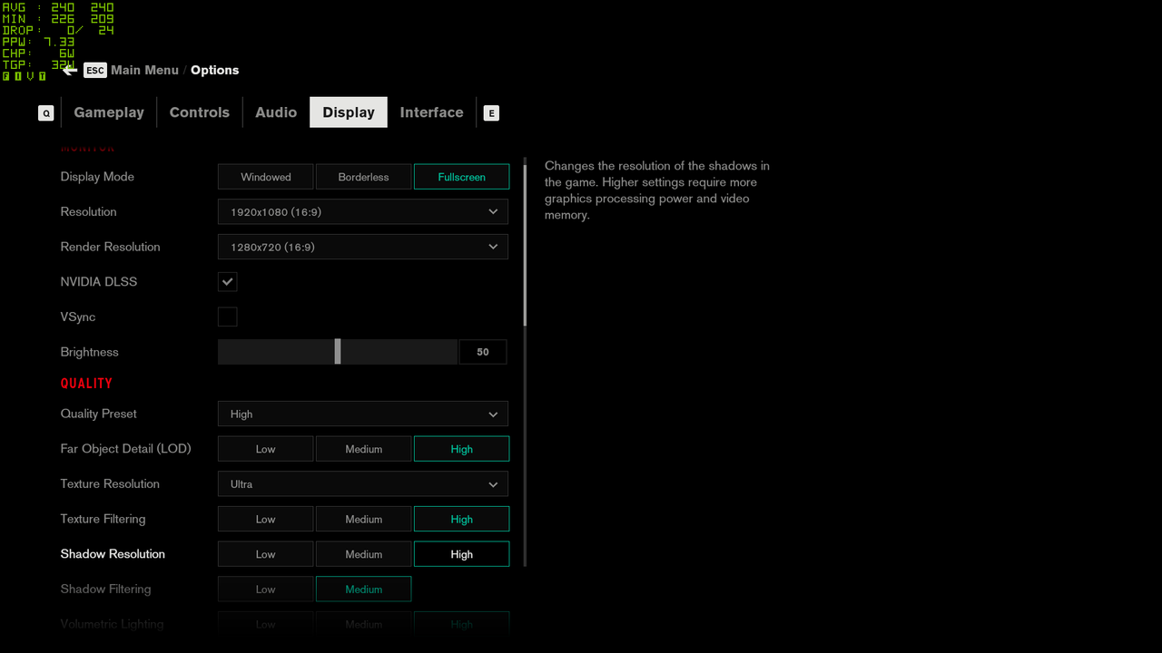Open the Controls tab
1162x653 pixels.
200,112
